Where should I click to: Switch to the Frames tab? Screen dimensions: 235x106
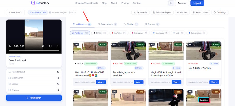(152, 24)
